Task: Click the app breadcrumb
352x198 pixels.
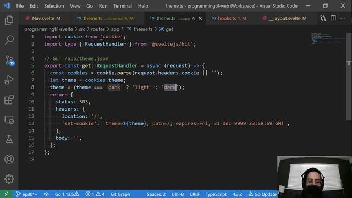Action: [x=115, y=29]
